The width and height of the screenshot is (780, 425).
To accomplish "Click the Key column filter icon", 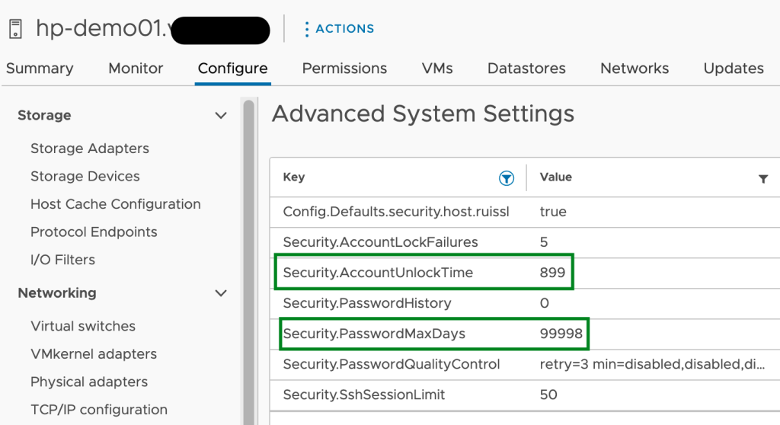I will (x=506, y=178).
